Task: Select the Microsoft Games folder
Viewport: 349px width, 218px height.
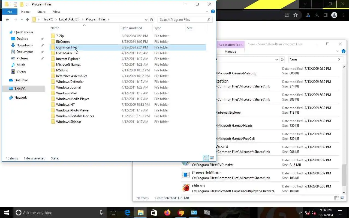Action: click(x=128, y=65)
